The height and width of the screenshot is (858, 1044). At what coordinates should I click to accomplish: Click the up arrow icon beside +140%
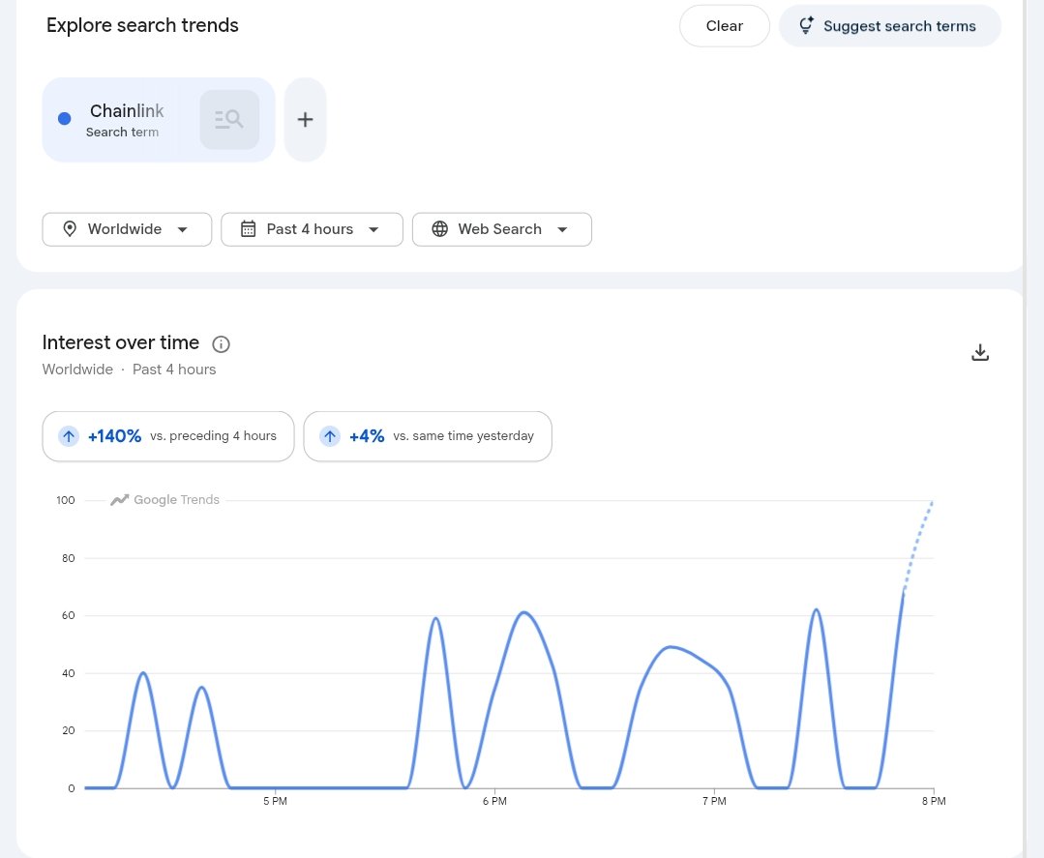click(69, 436)
